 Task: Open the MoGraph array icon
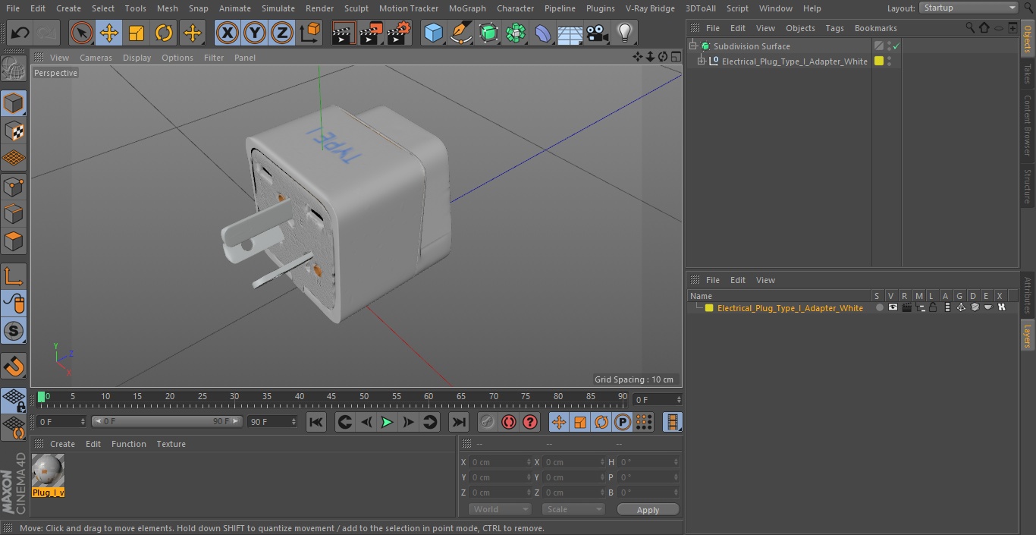click(516, 33)
